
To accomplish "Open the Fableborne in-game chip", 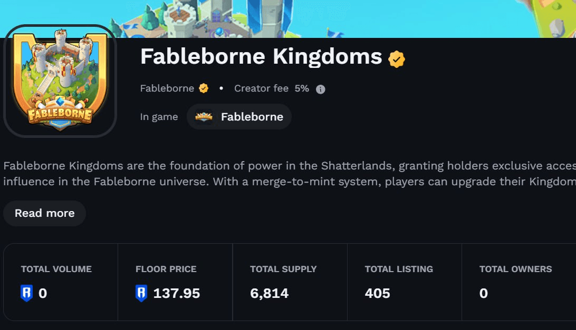I will pyautogui.click(x=239, y=117).
